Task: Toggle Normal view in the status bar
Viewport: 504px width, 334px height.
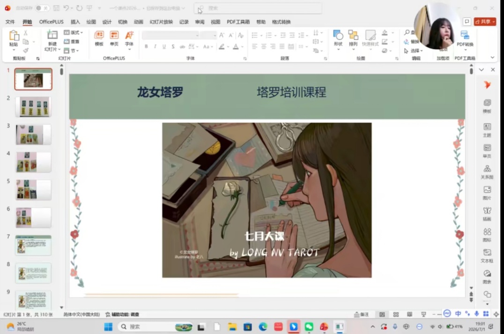Action: pos(382,314)
